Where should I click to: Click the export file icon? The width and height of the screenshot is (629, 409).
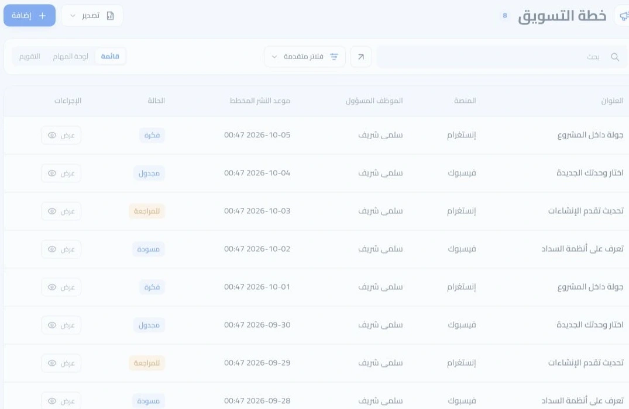[x=111, y=16]
